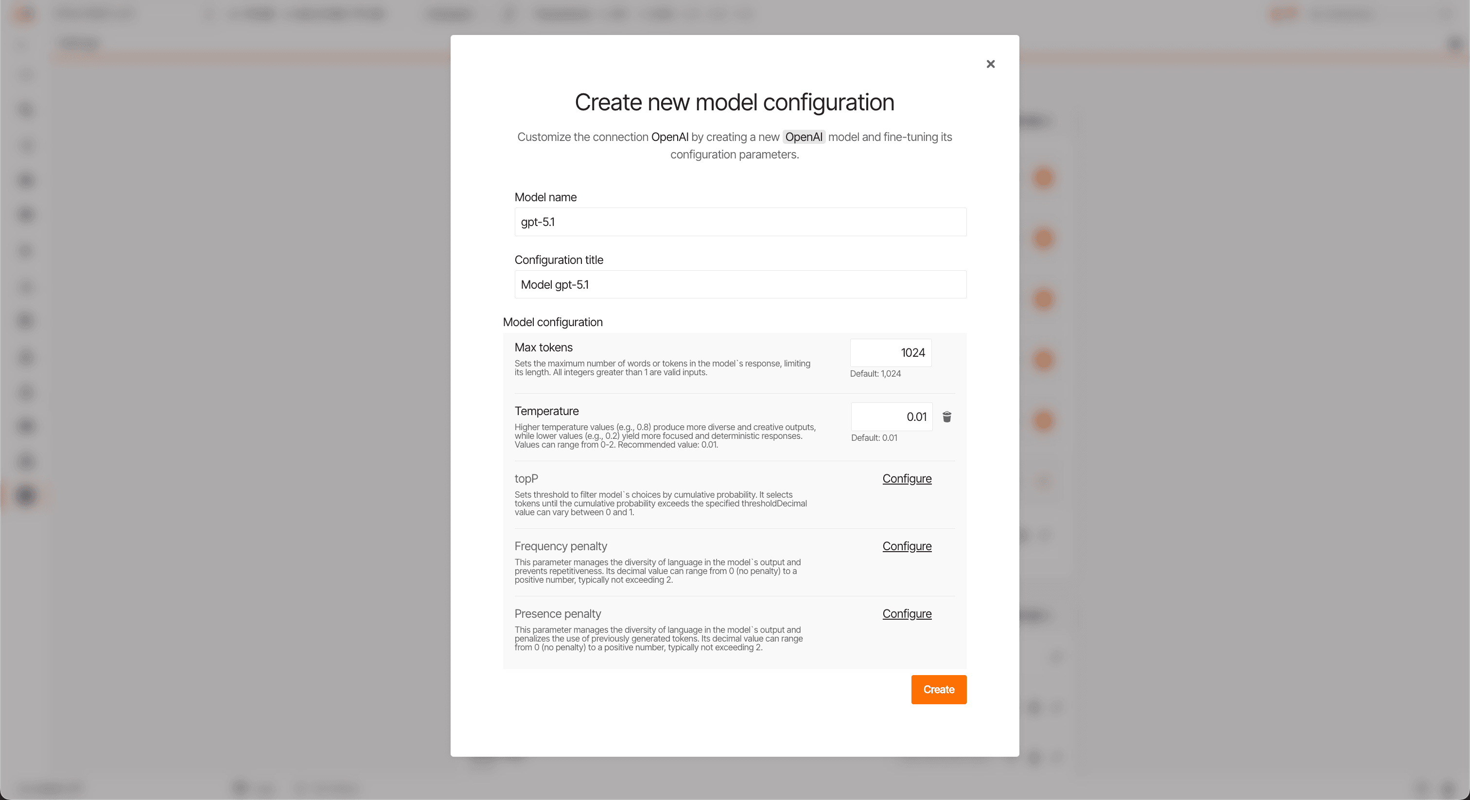Select the last orange indicator in the right panel
This screenshot has width=1470, height=800.
pyautogui.click(x=1043, y=421)
